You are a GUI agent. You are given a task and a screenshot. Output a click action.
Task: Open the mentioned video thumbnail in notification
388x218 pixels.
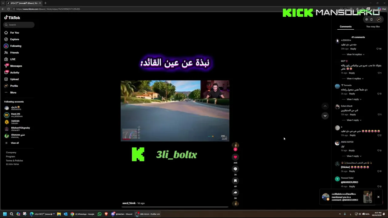(x=368, y=197)
